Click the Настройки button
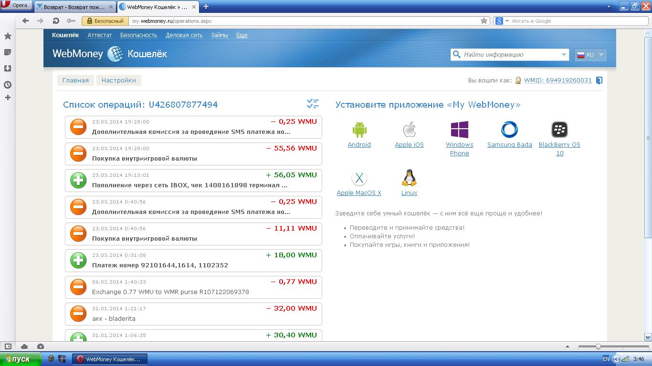652x366 pixels. pyautogui.click(x=119, y=81)
